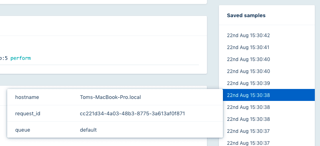Screen dimensions: 320x146
Task: Click the backtrace line containing perform
Action: click(x=99, y=58)
